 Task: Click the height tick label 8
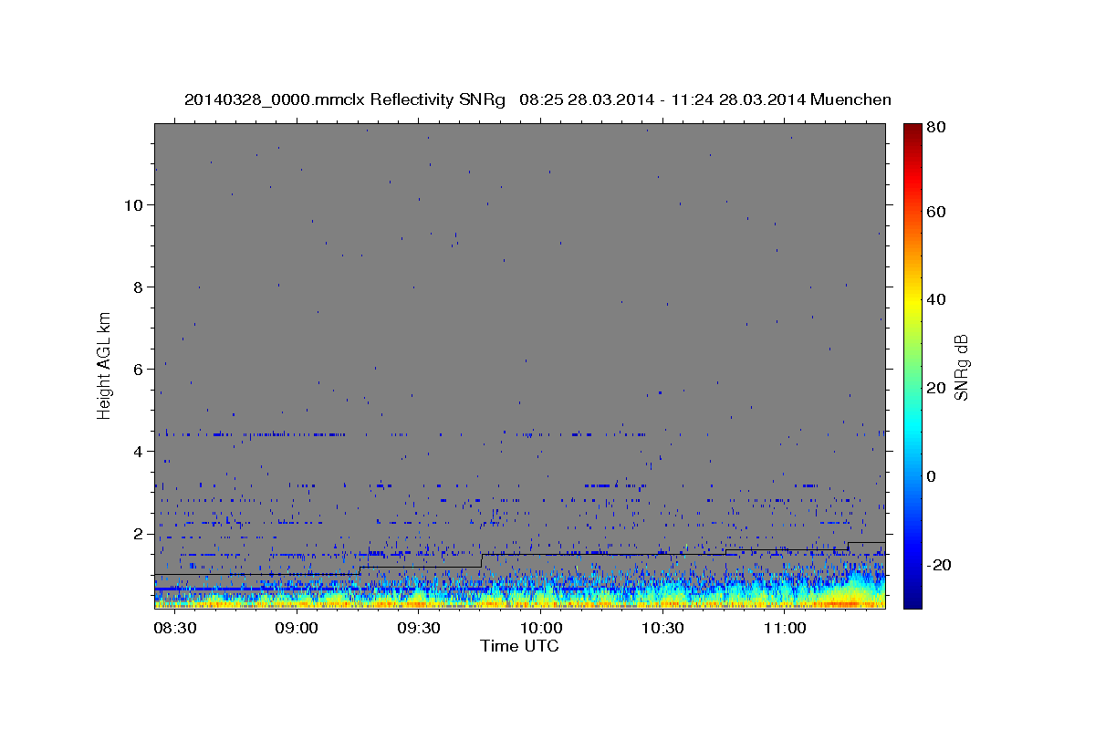coord(138,287)
